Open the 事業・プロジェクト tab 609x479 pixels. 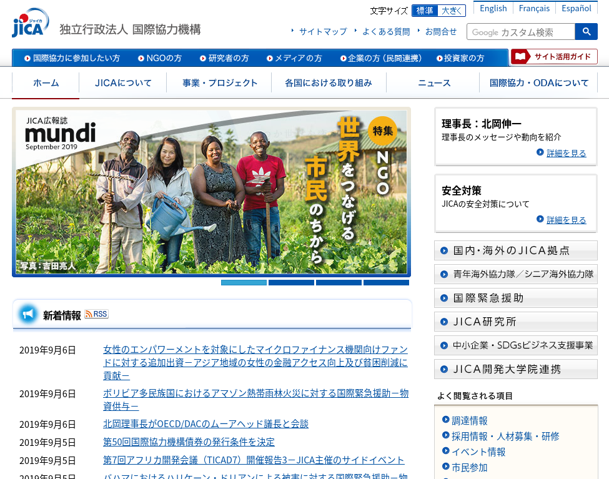[x=219, y=82]
